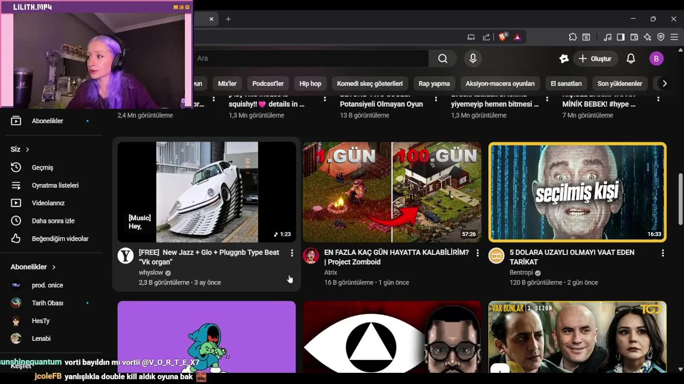The width and height of the screenshot is (684, 384).
Task: Open browser hamburger main menu
Action: (674, 37)
